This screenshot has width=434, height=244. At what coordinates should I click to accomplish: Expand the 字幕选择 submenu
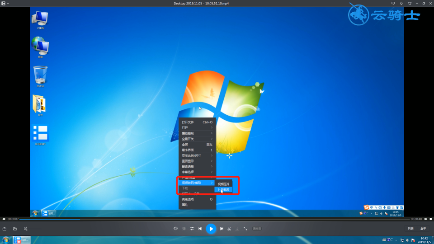[x=197, y=172]
